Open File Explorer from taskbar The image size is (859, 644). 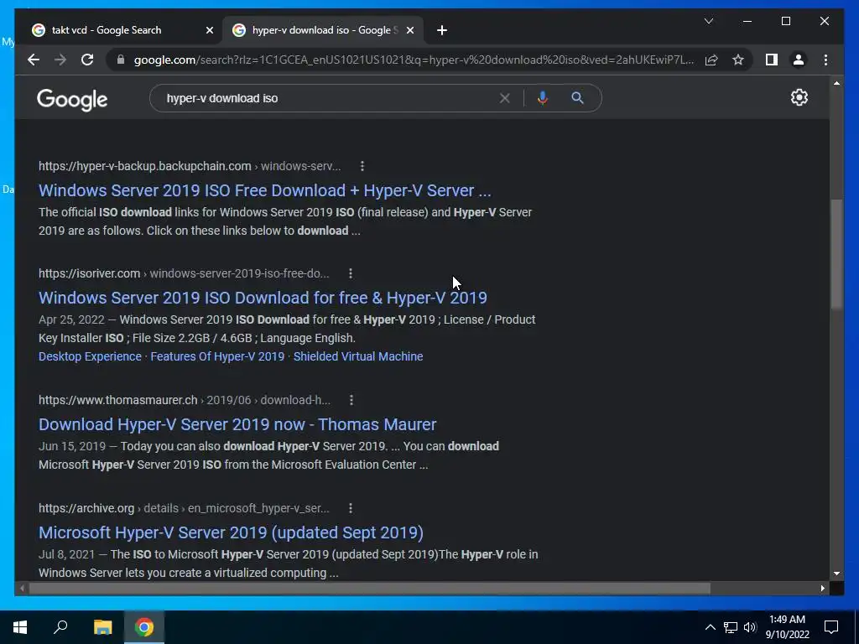click(x=102, y=627)
